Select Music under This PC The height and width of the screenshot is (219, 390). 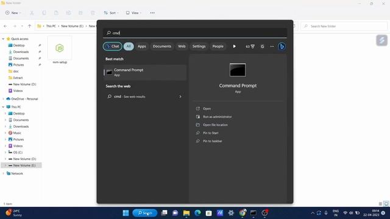click(x=17, y=133)
